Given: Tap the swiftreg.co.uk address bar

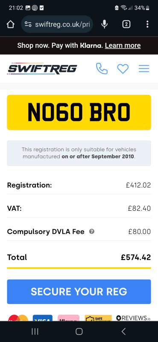Looking at the screenshot, I should click(x=57, y=24).
